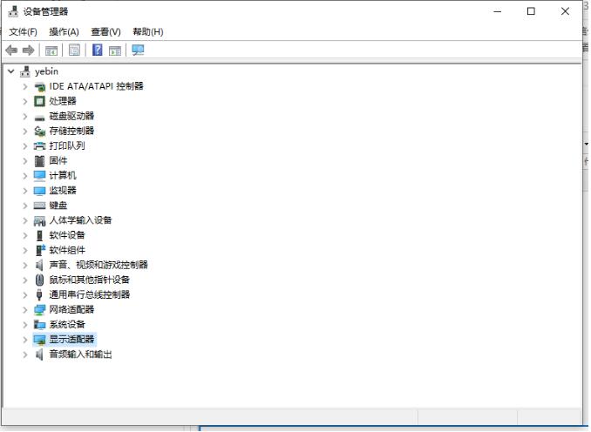Select the 软件组件 tree row text
This screenshot has height=432, width=591.
click(x=67, y=250)
